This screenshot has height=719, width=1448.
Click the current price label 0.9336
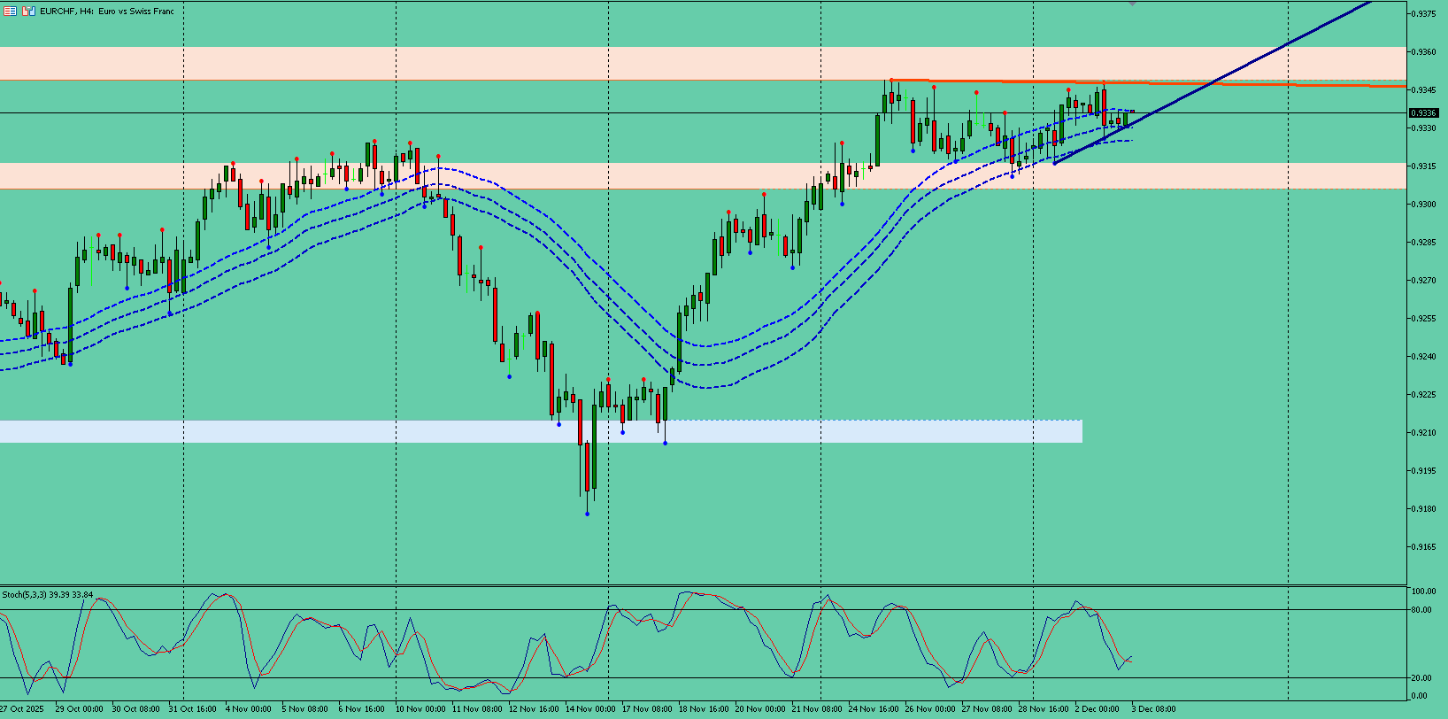pyautogui.click(x=1423, y=113)
